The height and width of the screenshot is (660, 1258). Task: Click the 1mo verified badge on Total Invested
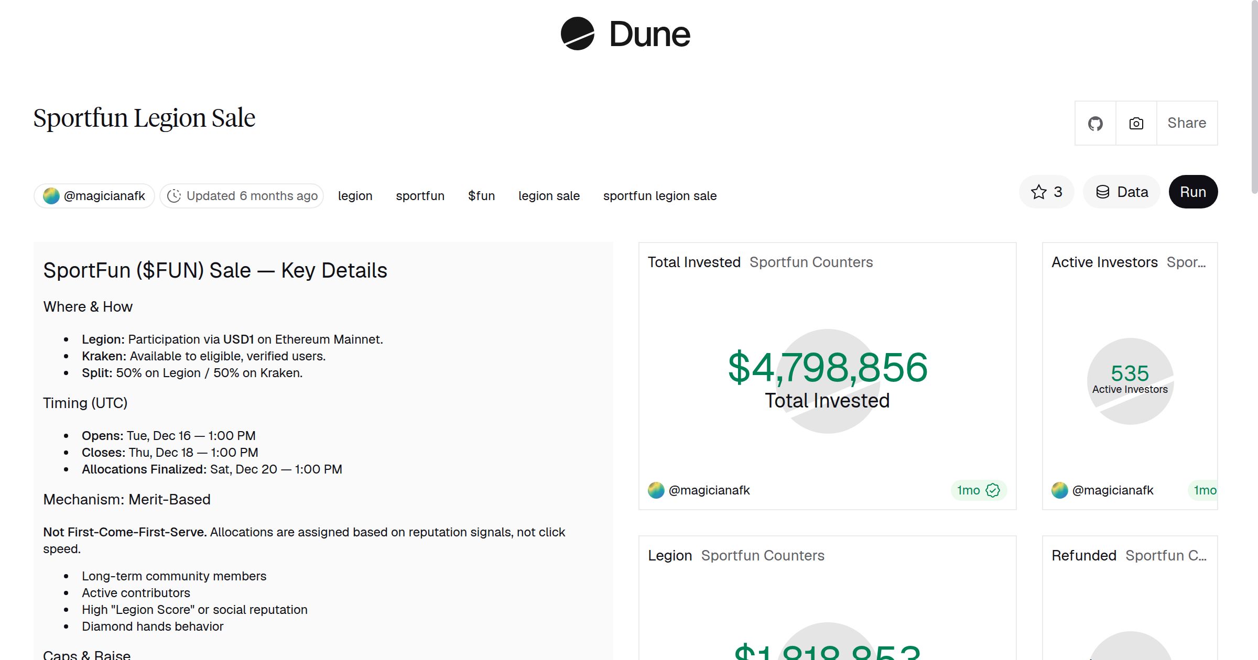coord(979,490)
